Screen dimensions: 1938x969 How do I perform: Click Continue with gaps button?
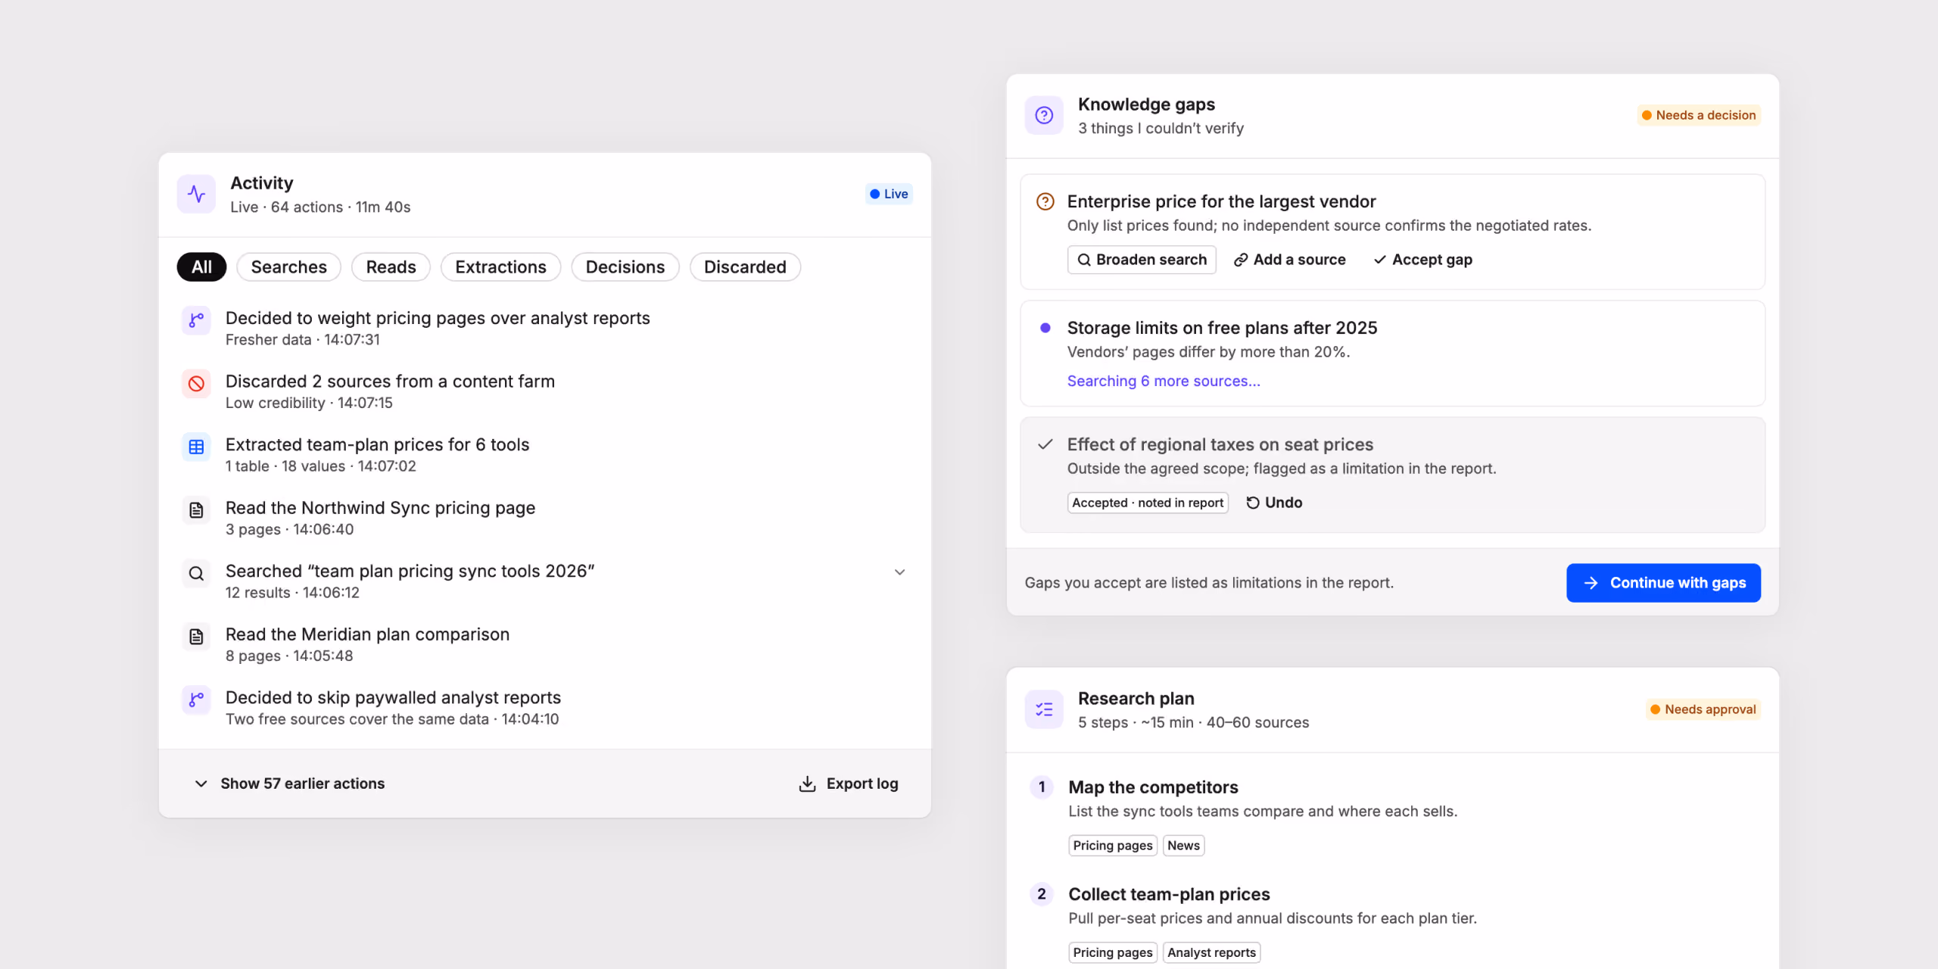[1664, 583]
